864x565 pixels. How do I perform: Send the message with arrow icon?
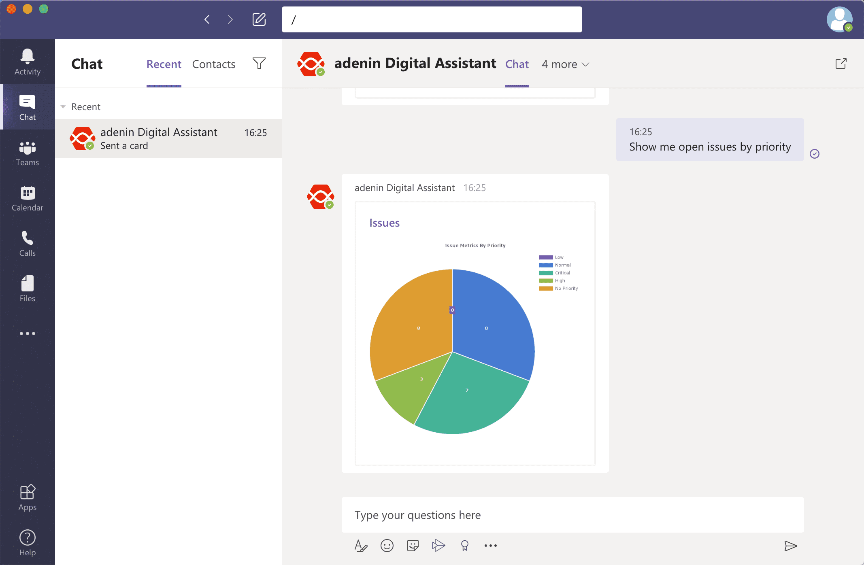(791, 546)
